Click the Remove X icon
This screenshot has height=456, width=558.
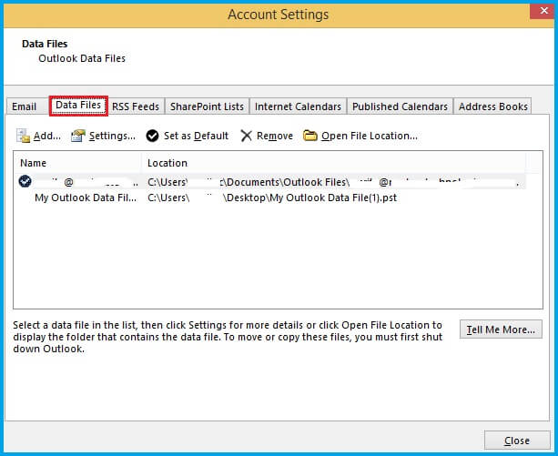click(246, 136)
